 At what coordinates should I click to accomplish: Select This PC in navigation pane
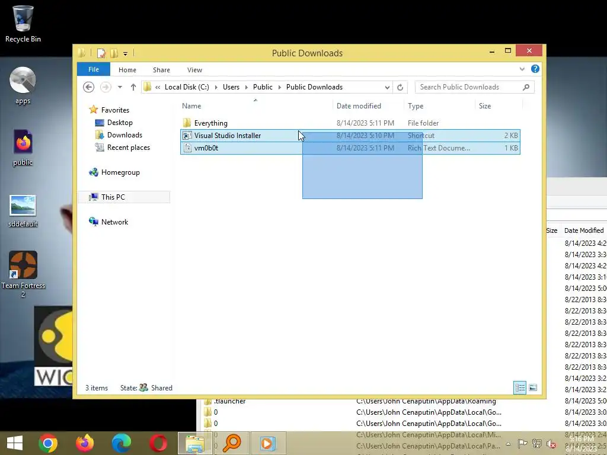[x=124, y=197]
